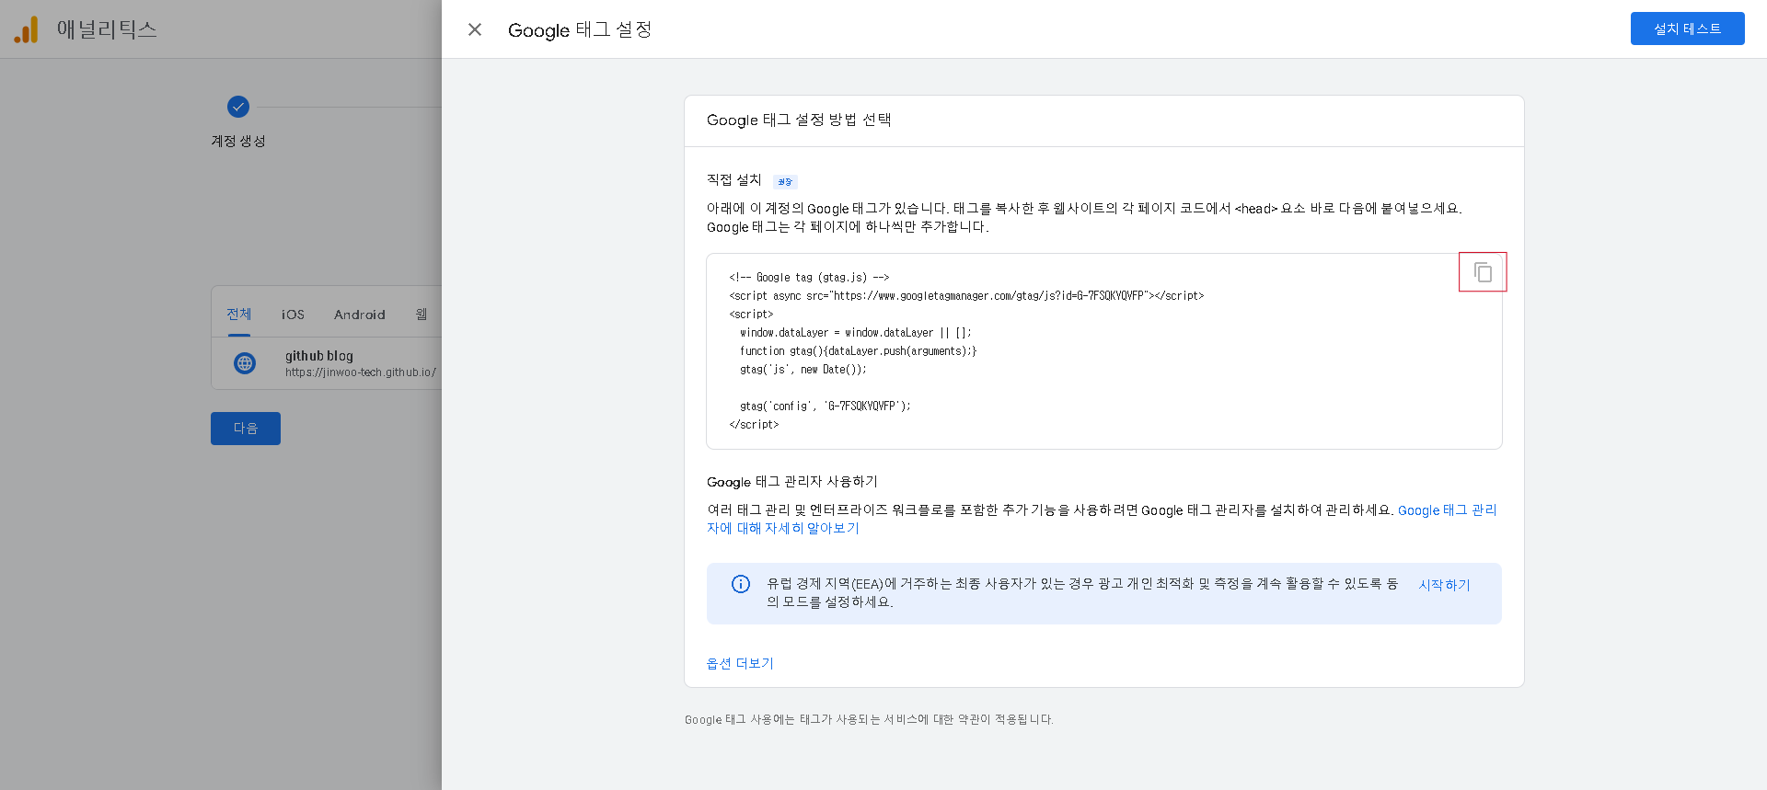Click the github blog globe icon
This screenshot has width=1767, height=790.
pos(245,363)
